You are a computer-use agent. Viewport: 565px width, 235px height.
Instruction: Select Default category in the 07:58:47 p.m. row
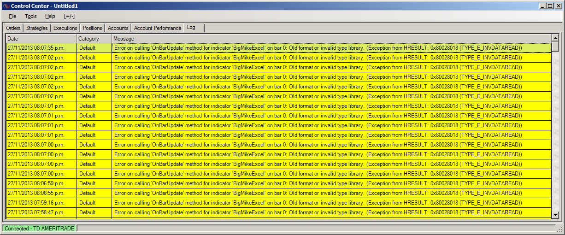(94, 212)
